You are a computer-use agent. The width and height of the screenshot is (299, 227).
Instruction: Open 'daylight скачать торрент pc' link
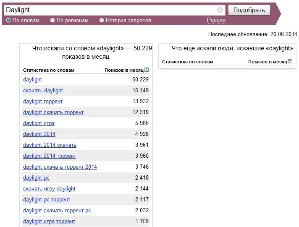57,210
